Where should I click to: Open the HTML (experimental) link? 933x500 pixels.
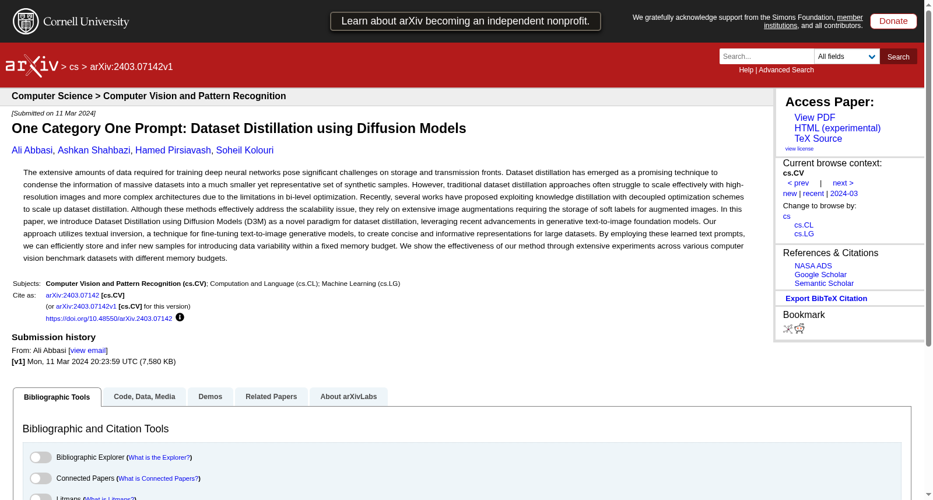click(837, 128)
